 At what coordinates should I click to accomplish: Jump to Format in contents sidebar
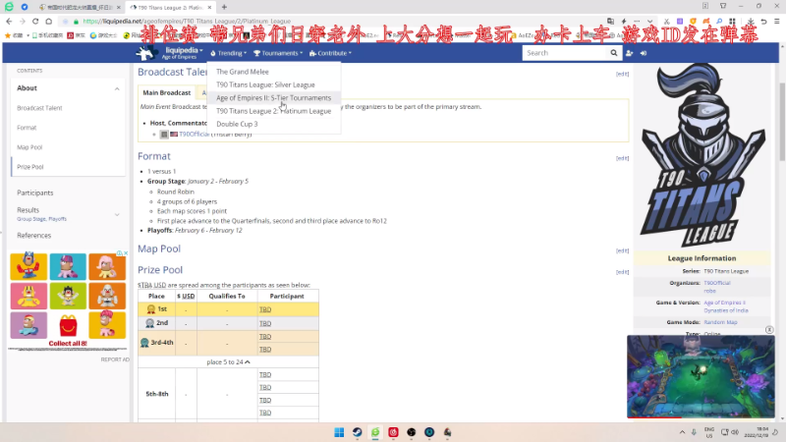coord(27,128)
